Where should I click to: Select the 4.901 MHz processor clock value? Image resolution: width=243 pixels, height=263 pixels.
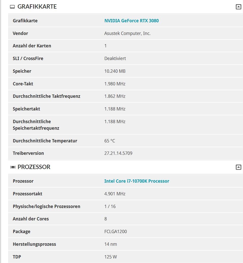[115, 194]
